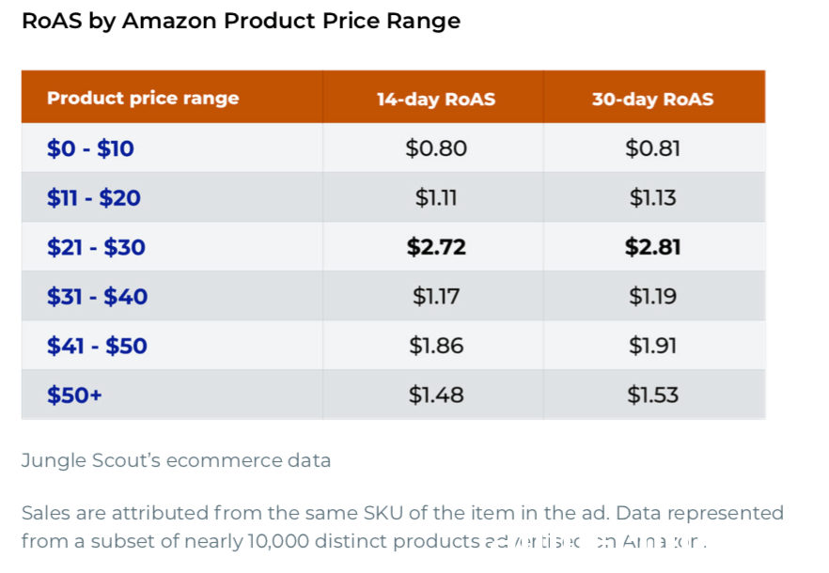
Task: Select the "$21 - $30" price range label
Action: [x=96, y=248]
